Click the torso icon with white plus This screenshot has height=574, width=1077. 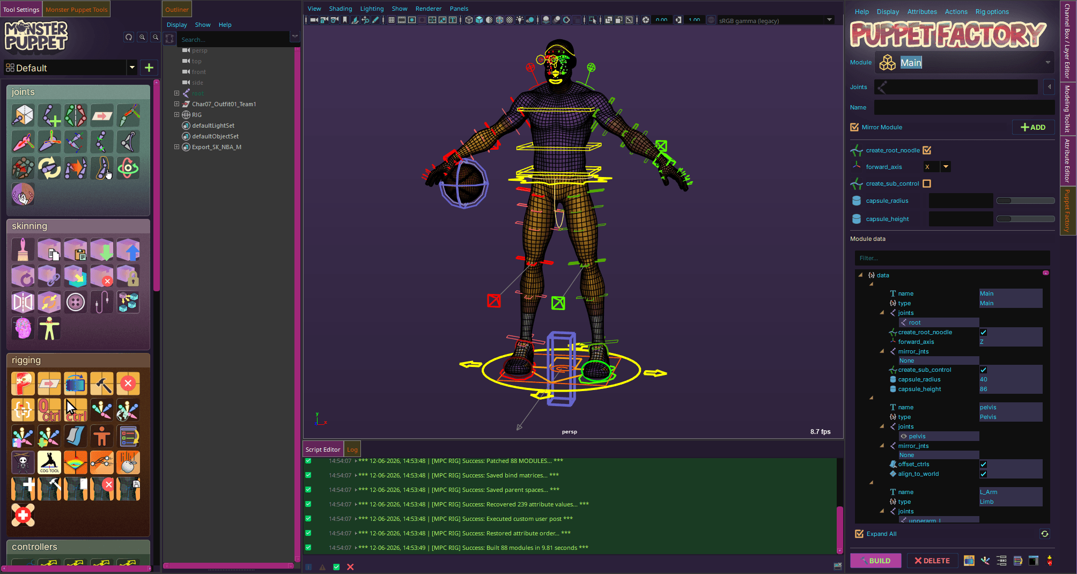point(23,489)
